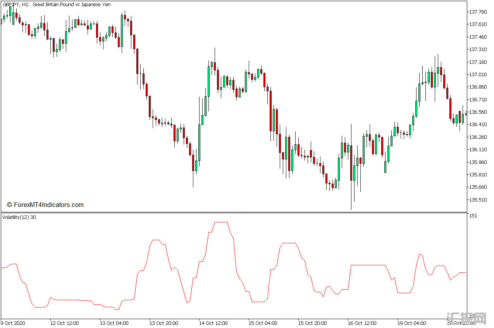The height and width of the screenshot is (328, 494).
Task: Click the 136.560 price axis label
Action: click(478, 112)
